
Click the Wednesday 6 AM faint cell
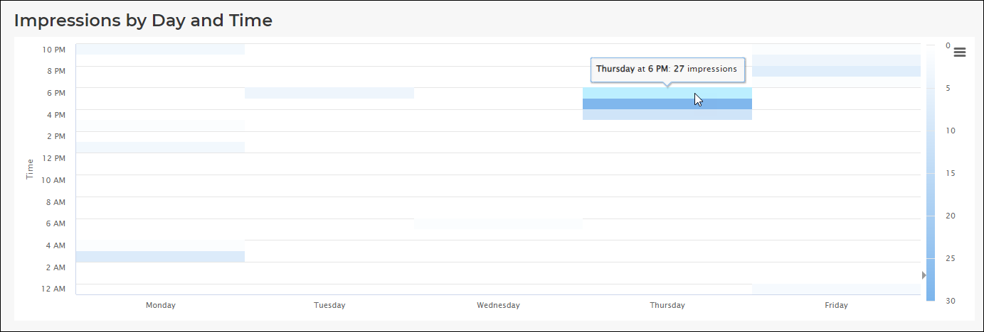click(x=498, y=224)
